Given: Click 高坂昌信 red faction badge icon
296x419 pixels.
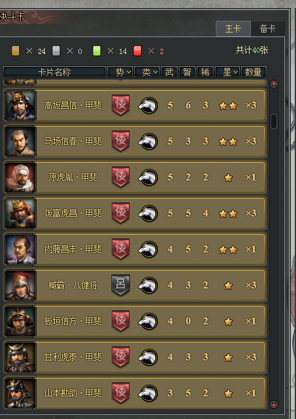Looking at the screenshot, I should 121,104.
